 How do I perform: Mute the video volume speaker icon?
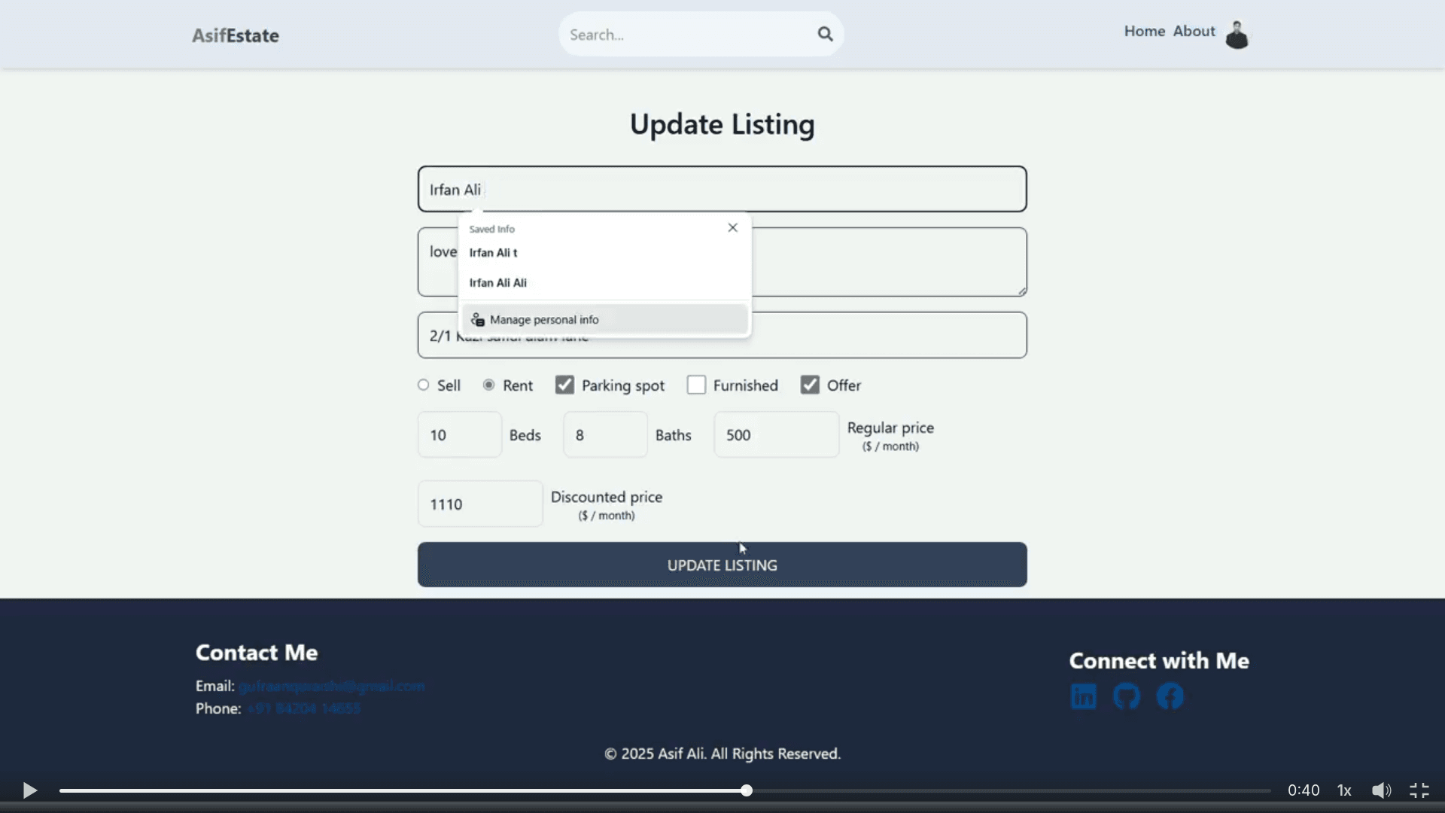(1381, 790)
